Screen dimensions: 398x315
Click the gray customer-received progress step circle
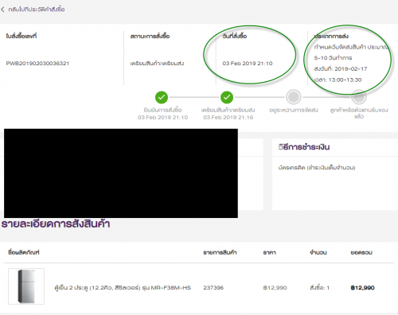(x=359, y=97)
